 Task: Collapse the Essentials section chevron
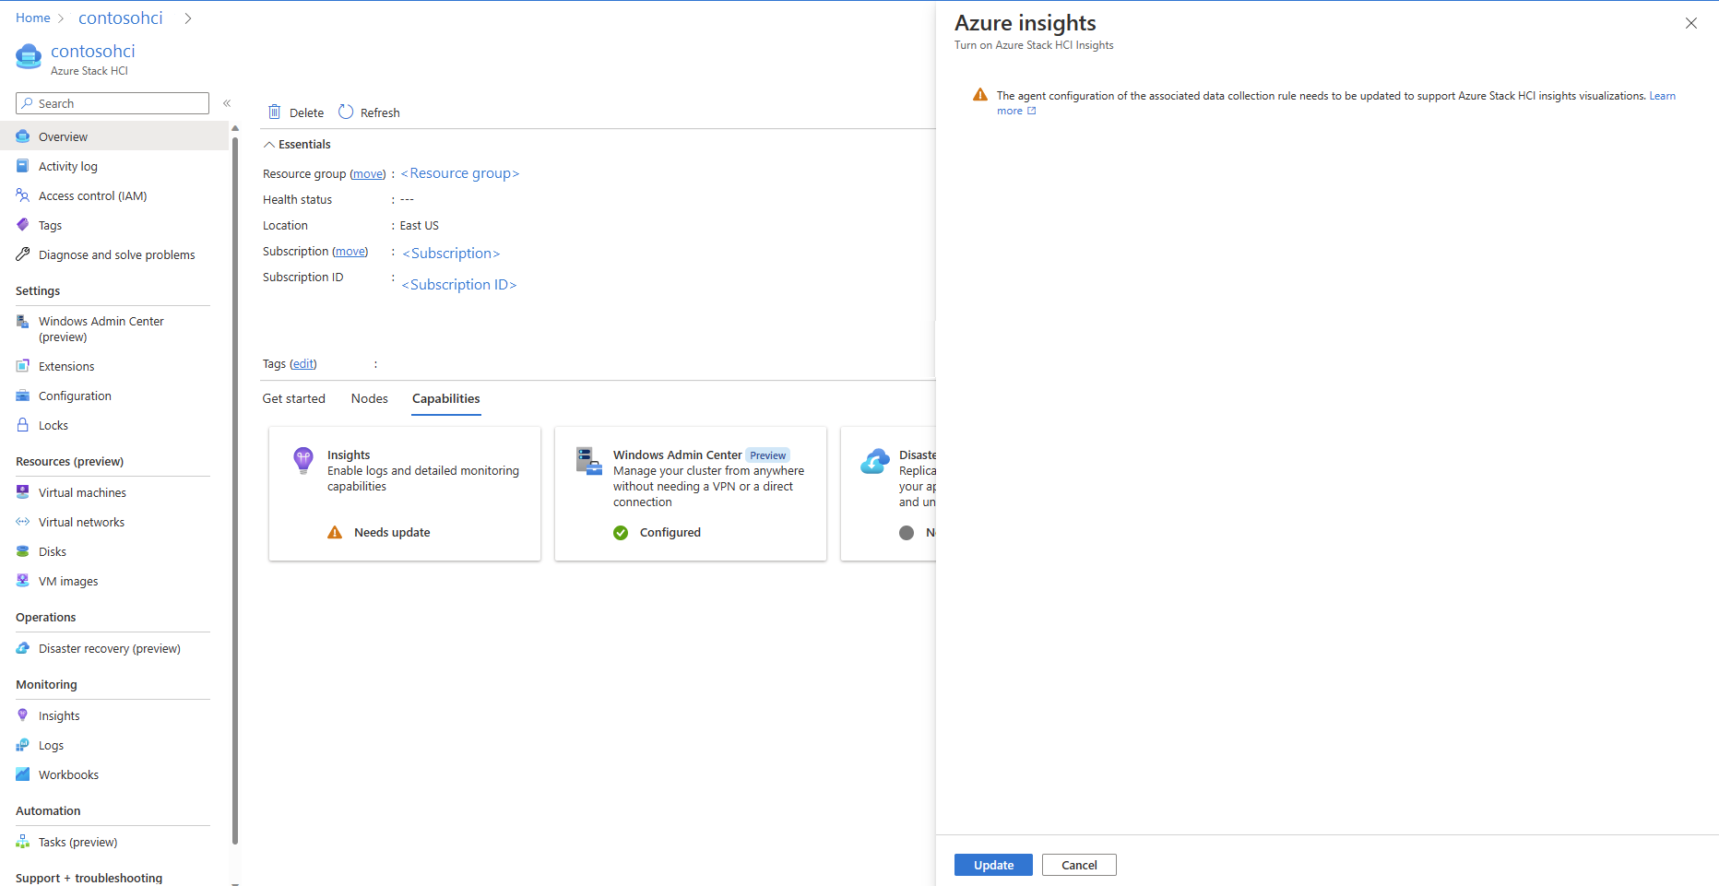269,145
